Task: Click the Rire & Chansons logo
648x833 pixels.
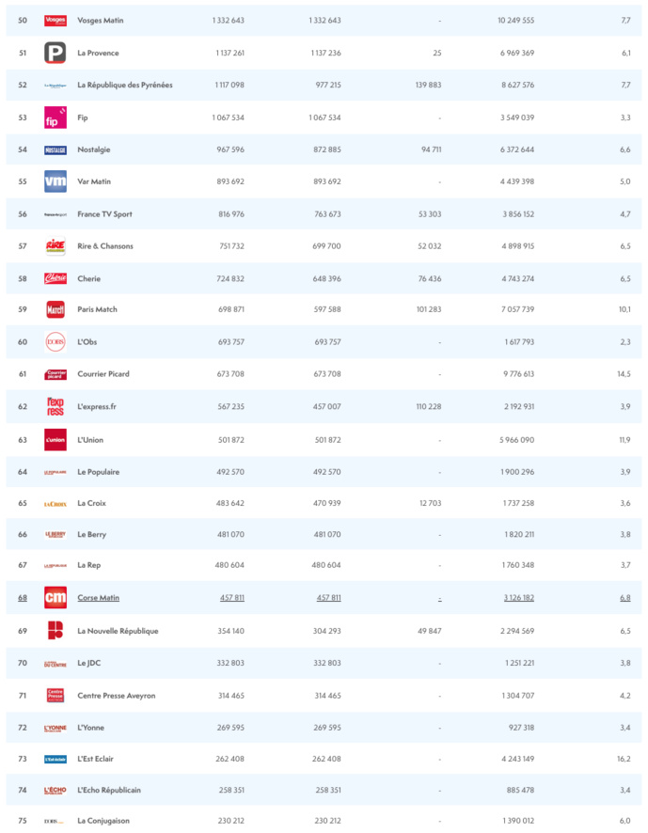Action: (55, 246)
